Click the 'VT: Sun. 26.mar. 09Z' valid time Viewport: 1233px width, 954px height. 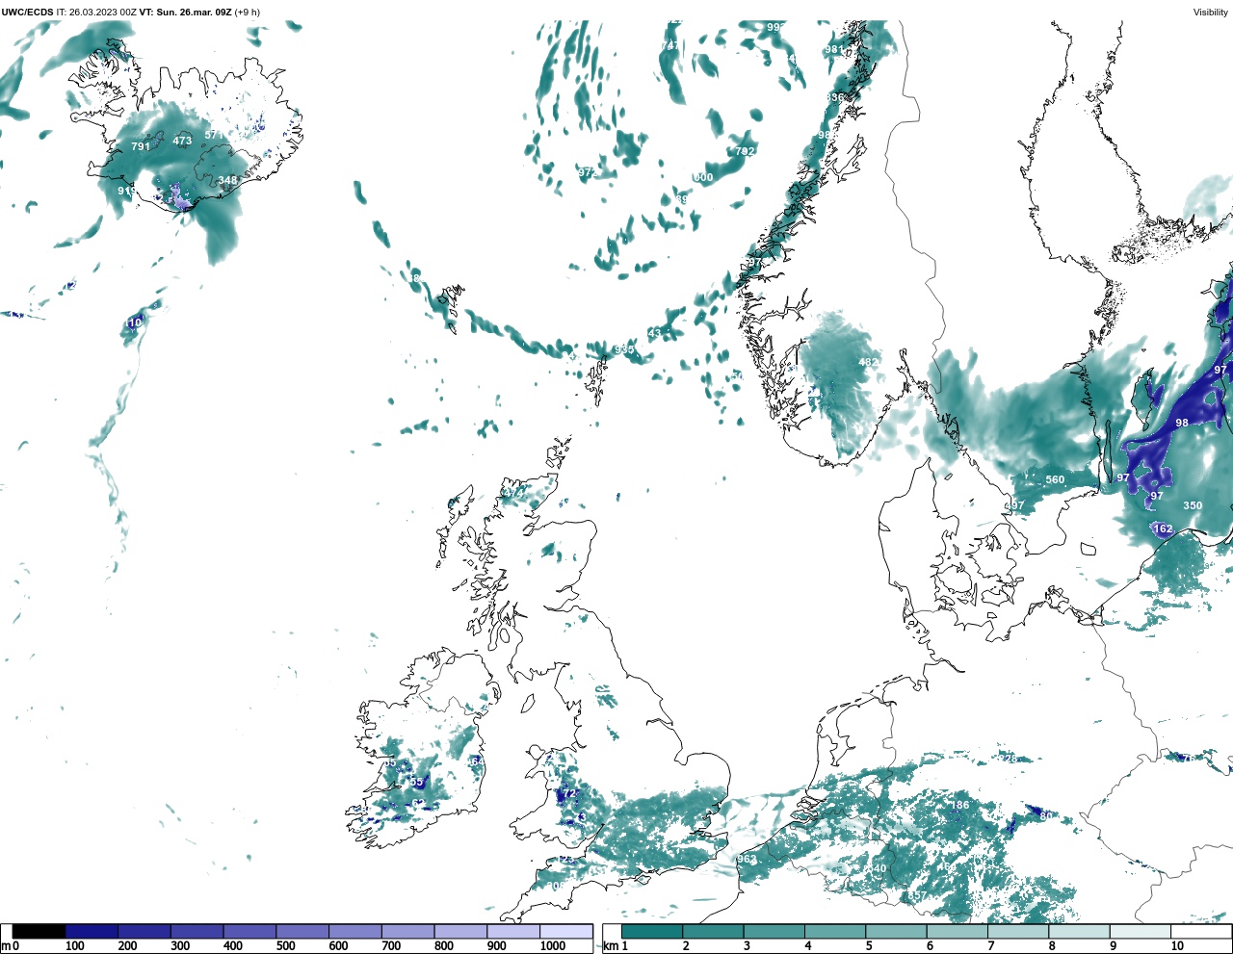[x=186, y=12]
